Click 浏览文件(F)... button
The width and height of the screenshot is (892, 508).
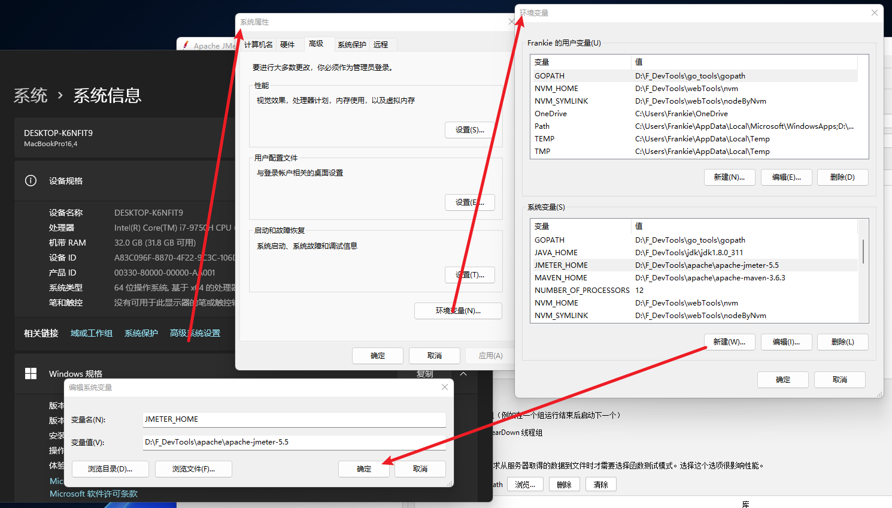click(x=193, y=469)
